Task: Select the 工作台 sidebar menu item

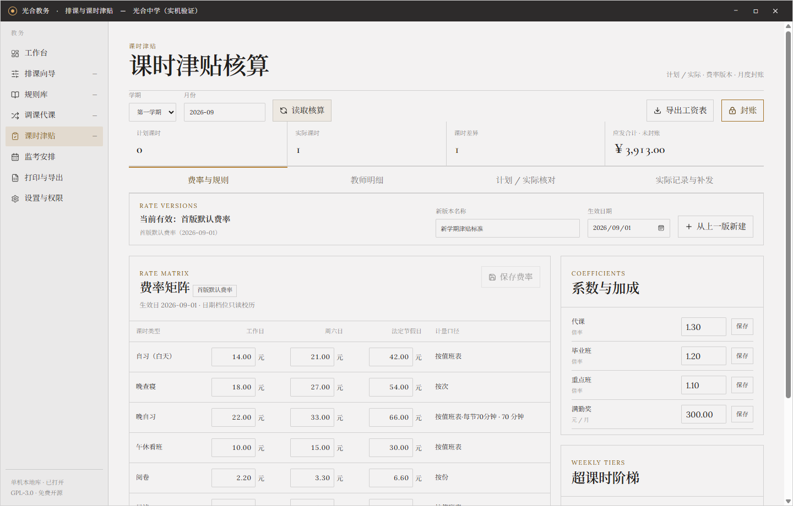Action: [x=54, y=53]
